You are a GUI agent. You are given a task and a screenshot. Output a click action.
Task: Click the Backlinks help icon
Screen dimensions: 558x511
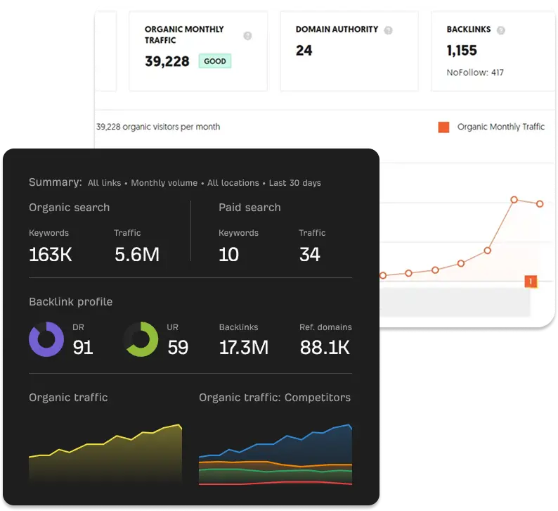[500, 30]
